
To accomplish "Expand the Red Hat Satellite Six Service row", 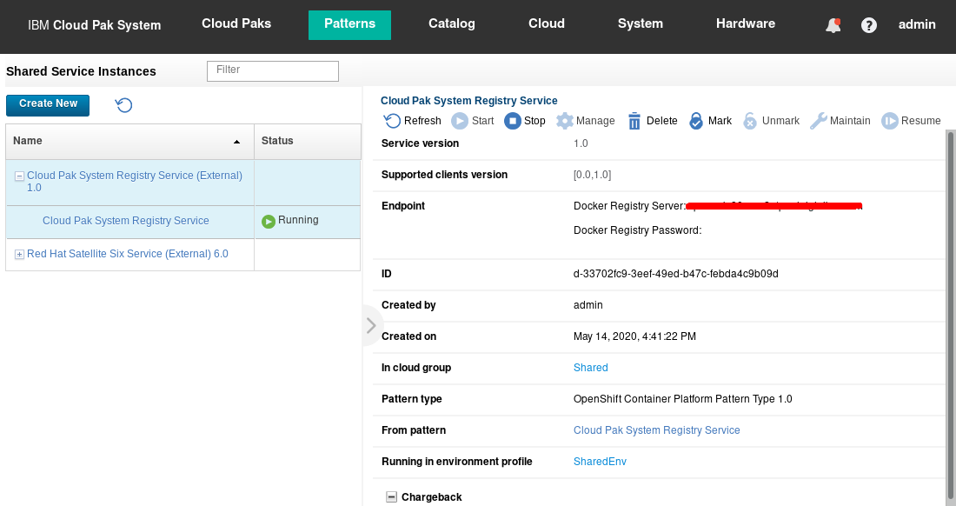I will (19, 254).
